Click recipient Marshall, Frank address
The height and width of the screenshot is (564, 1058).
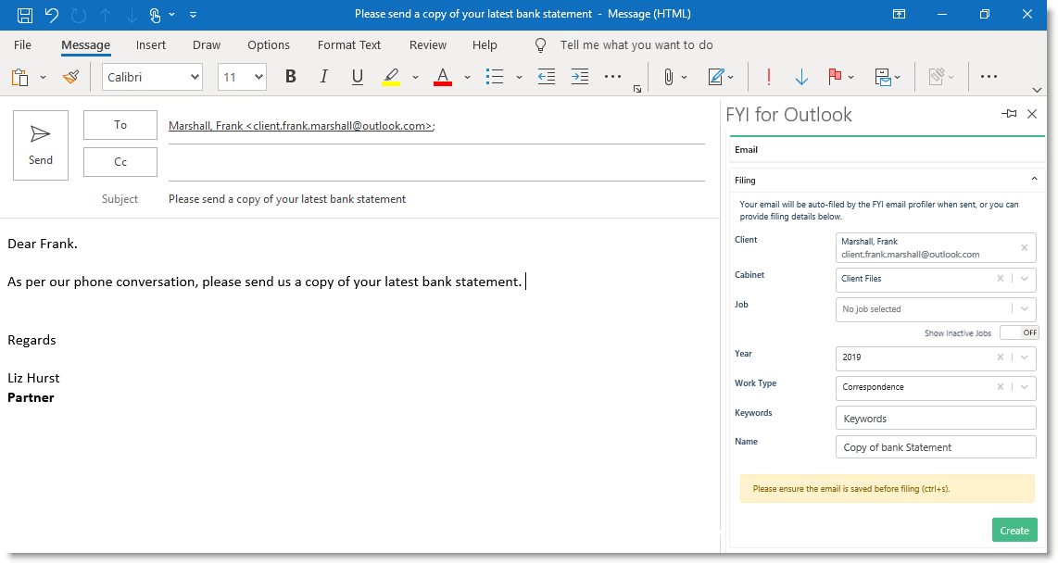point(302,125)
